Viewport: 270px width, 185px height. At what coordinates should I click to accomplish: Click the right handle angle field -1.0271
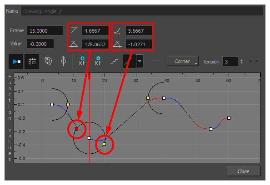(139, 44)
